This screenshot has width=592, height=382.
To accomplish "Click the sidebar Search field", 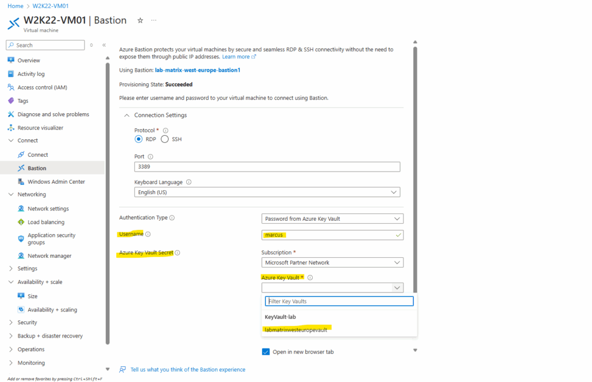I will 45,45.
